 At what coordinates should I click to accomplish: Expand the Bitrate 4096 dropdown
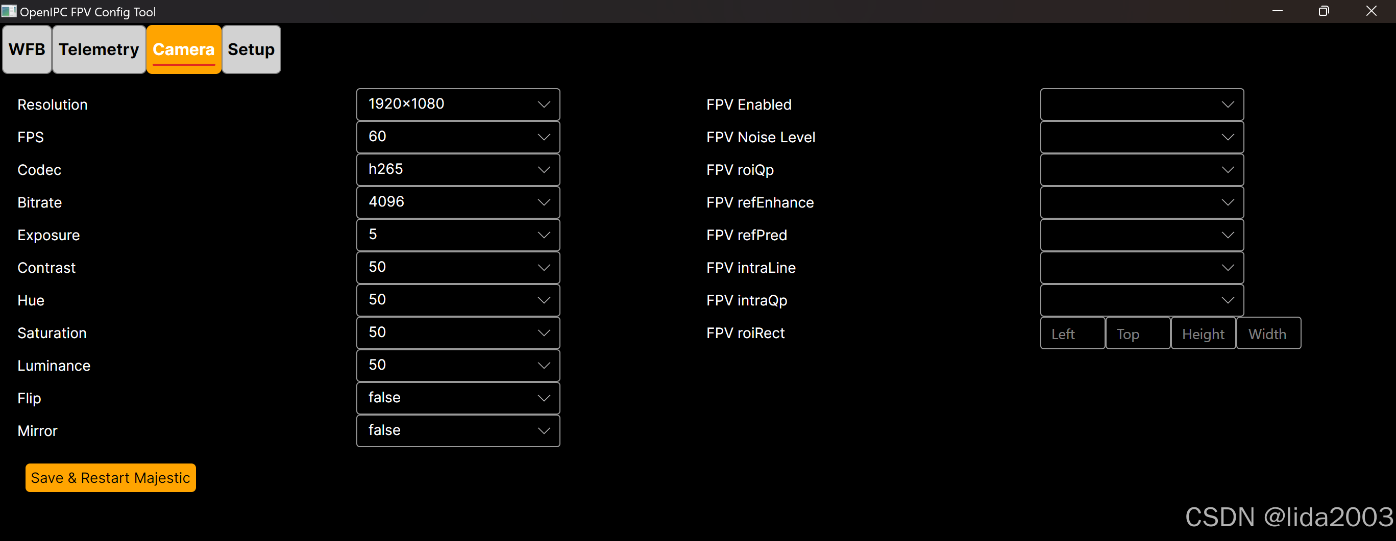(458, 202)
